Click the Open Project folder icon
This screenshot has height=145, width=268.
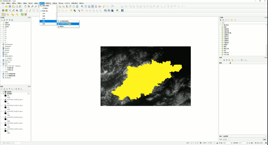click(6, 6)
